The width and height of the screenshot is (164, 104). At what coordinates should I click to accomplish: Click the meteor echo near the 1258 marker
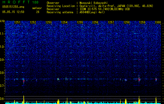pyautogui.click(x=126, y=80)
